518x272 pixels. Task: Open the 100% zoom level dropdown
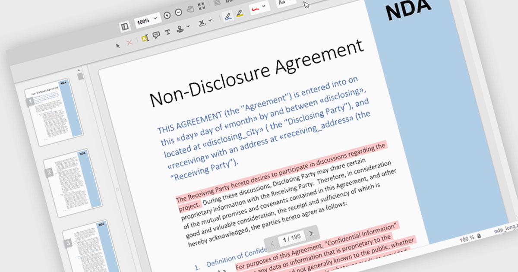[x=148, y=20]
